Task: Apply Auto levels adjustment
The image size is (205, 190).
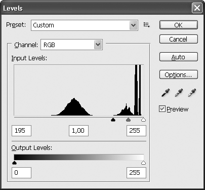Action: (x=179, y=57)
